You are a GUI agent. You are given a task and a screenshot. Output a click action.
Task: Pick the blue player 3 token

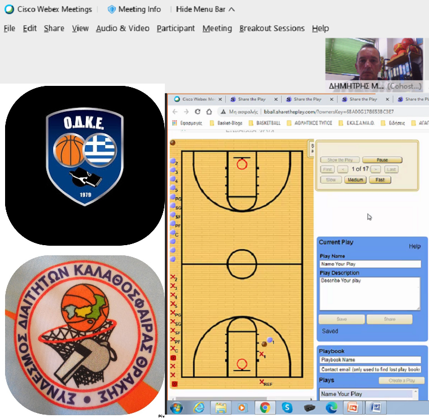[x=173, y=170]
